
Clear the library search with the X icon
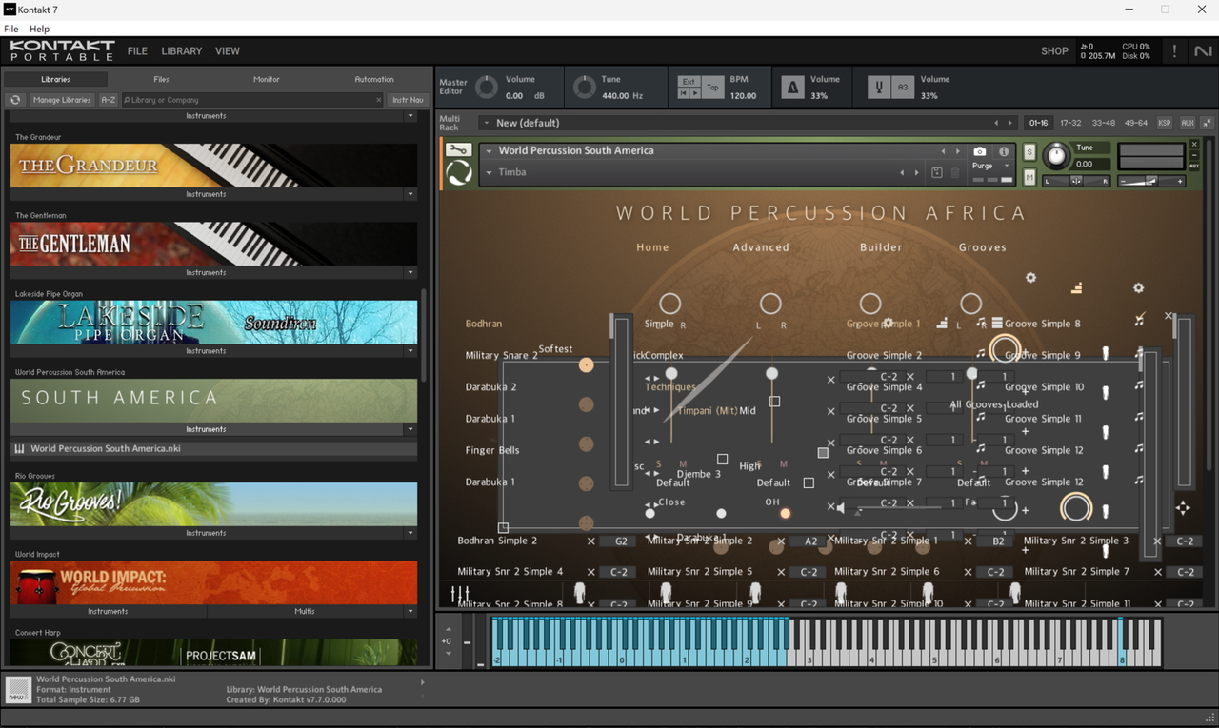tap(378, 100)
